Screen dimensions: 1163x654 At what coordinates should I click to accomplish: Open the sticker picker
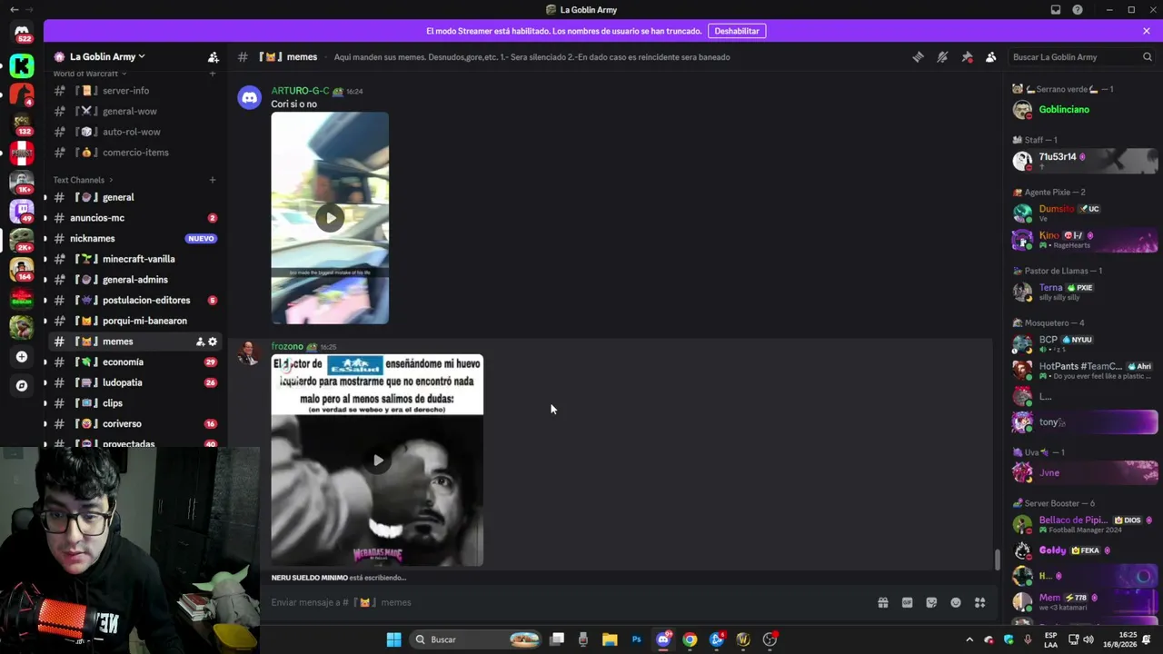coord(931,602)
